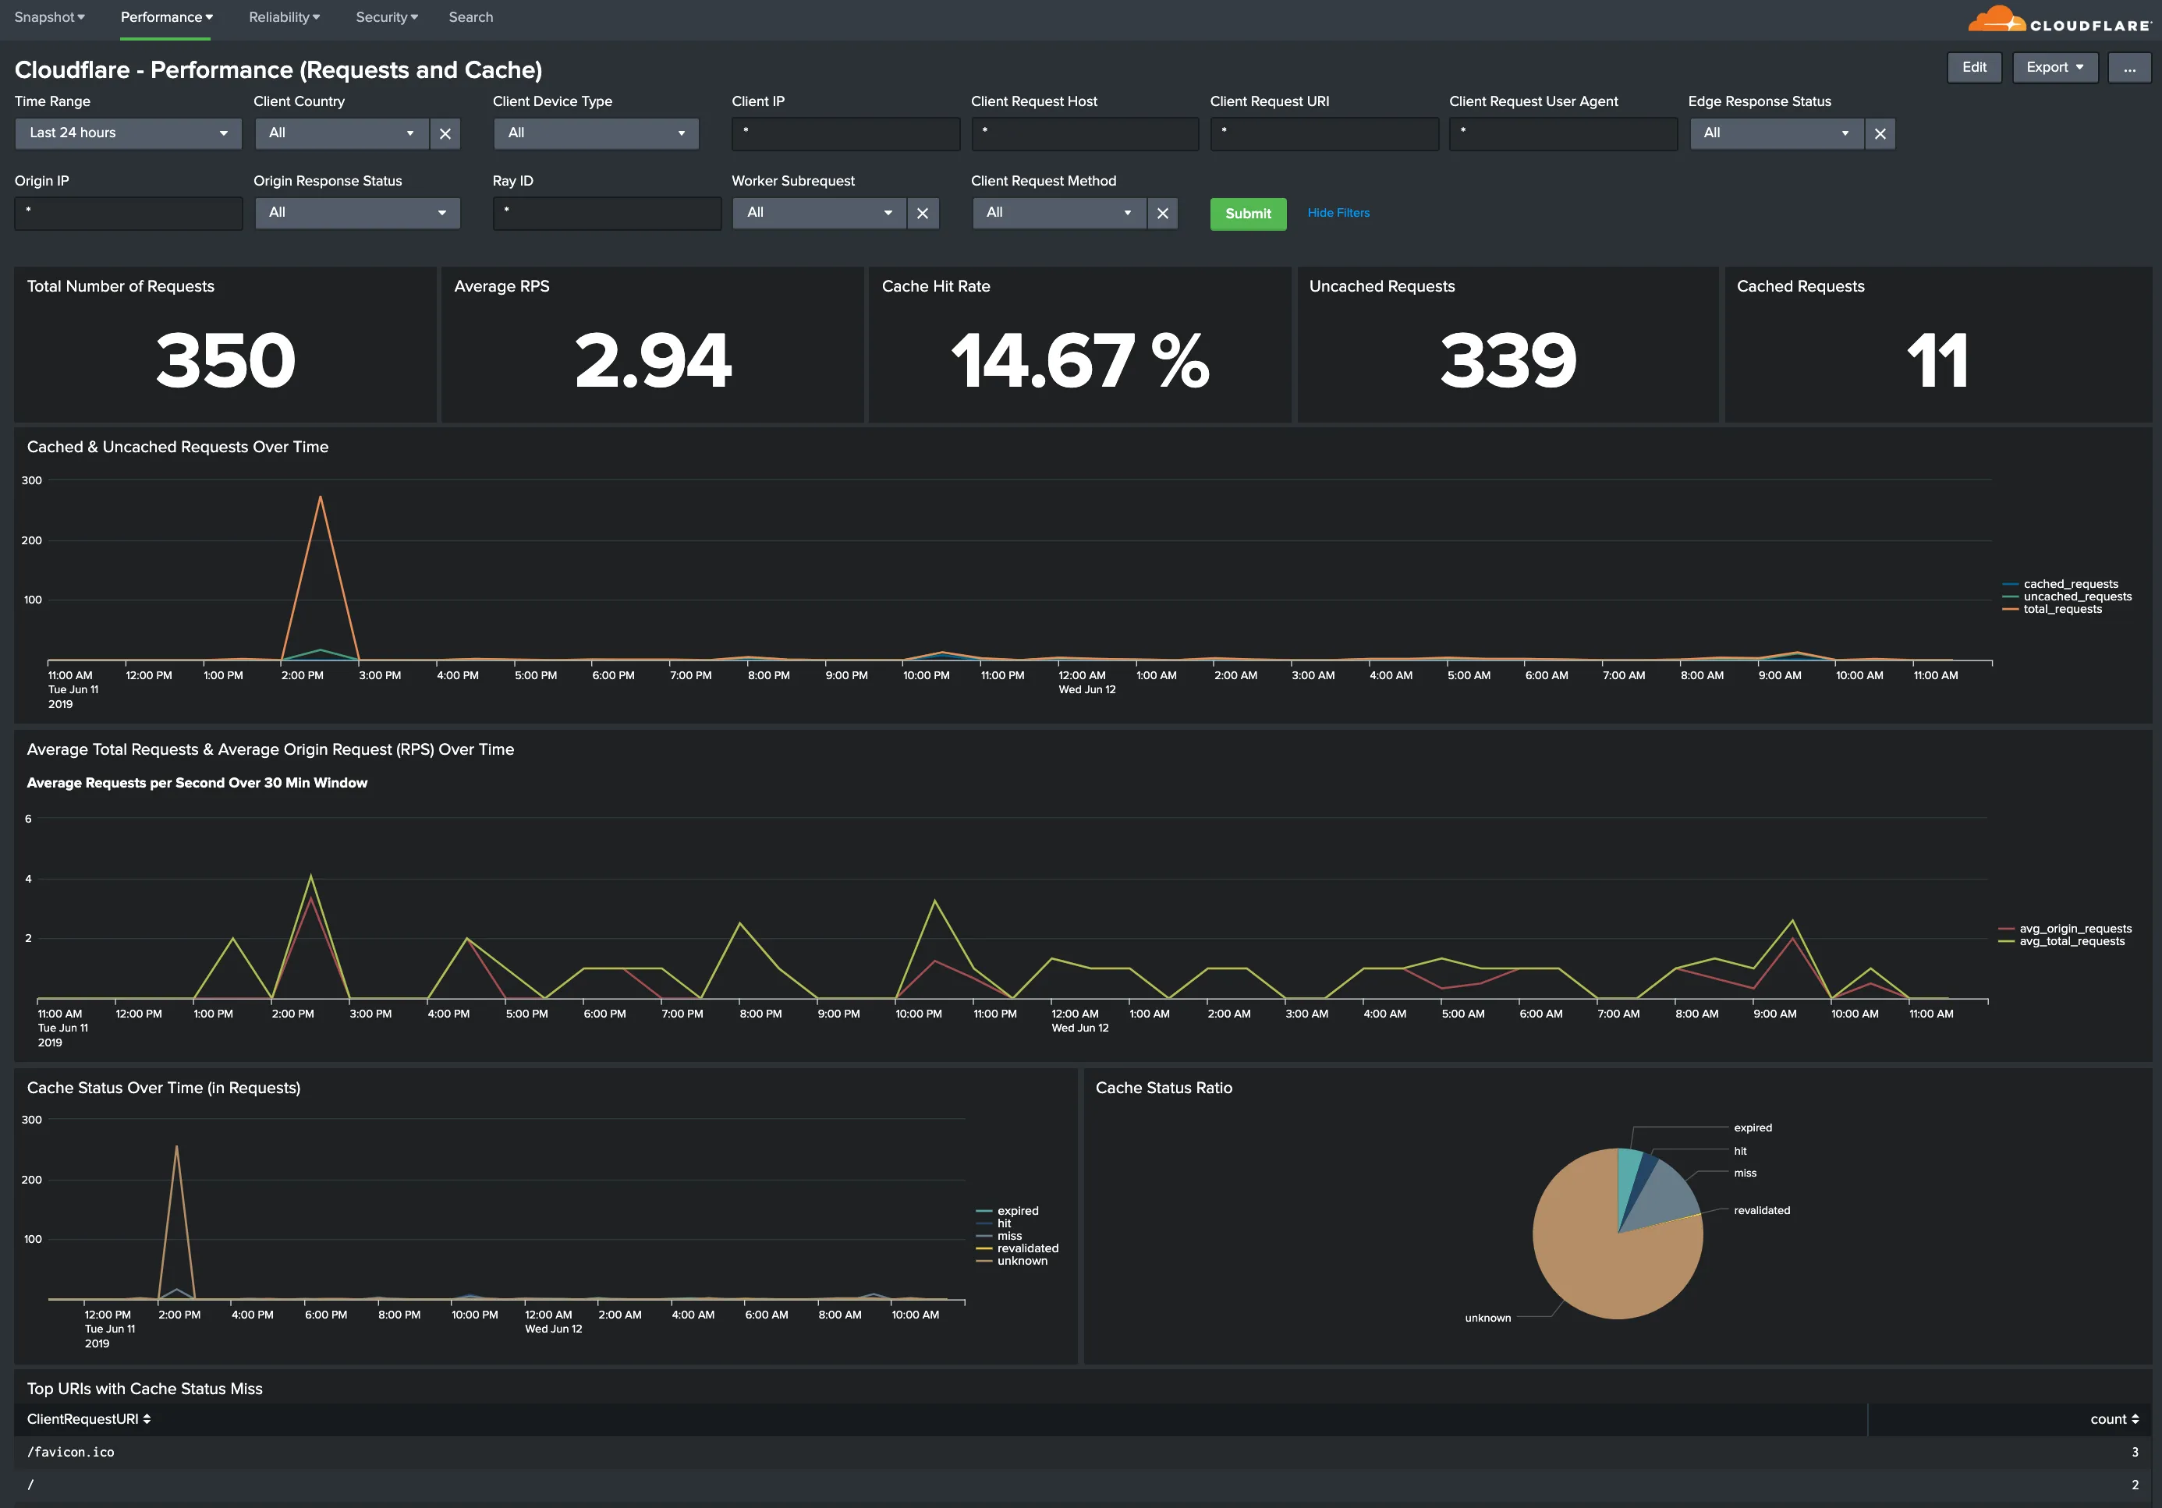Clear the Client Country filter
The image size is (2162, 1508).
pyautogui.click(x=445, y=133)
